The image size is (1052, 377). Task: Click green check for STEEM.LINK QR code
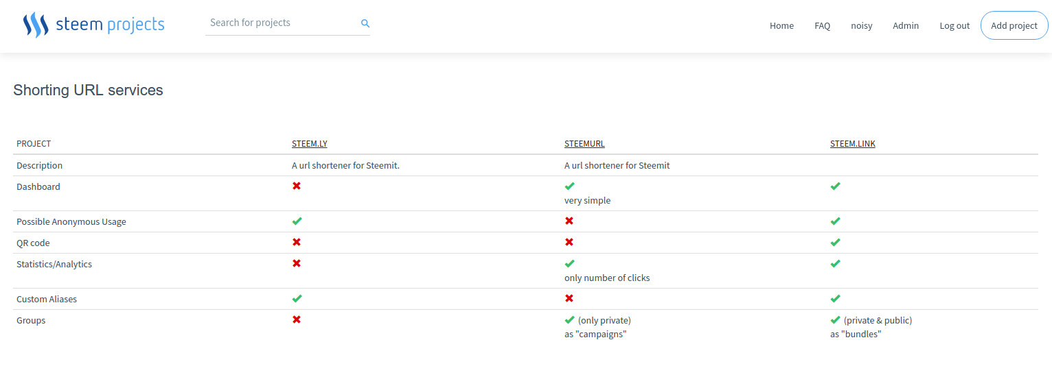click(x=835, y=242)
